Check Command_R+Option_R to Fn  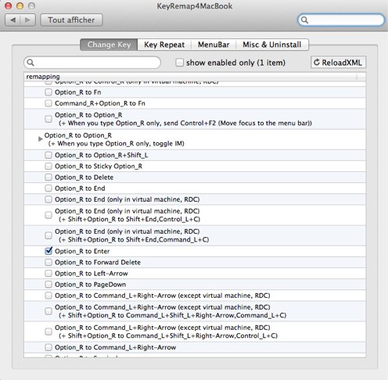click(x=48, y=103)
